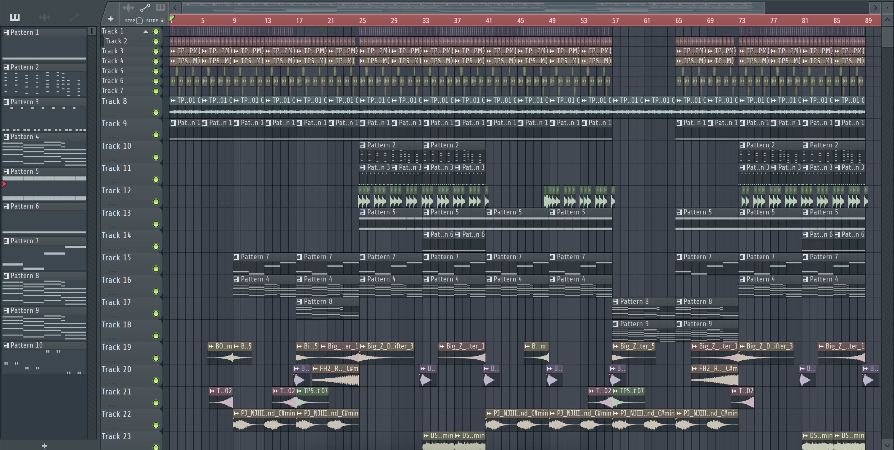Mute Track 15 with its green LED
Screen dimensions: 894x450
pyautogui.click(x=156, y=269)
